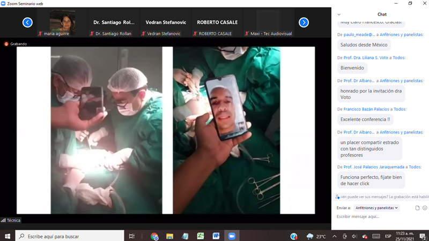Switch to Zoom taskbar icon
Screen dimensions: 429x241
click(x=232, y=236)
